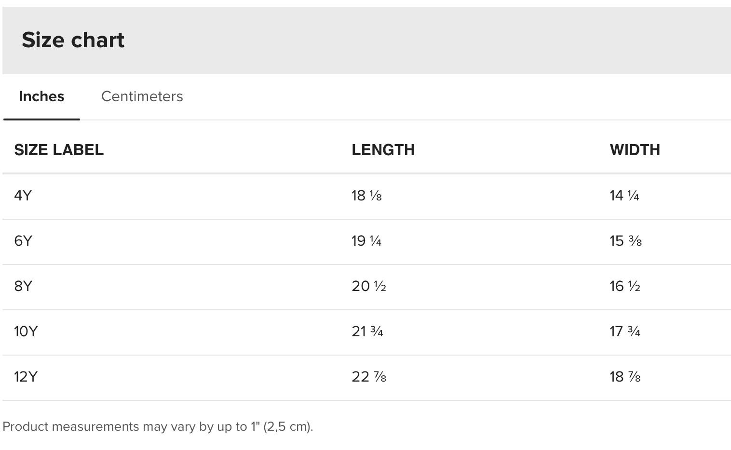
Task: Click the 18 ⅞ width value for 12Y
Action: 625,377
